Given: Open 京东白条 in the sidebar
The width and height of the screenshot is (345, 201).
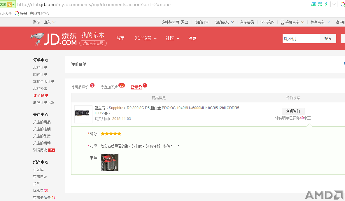Looking at the screenshot, I should click(40, 176).
